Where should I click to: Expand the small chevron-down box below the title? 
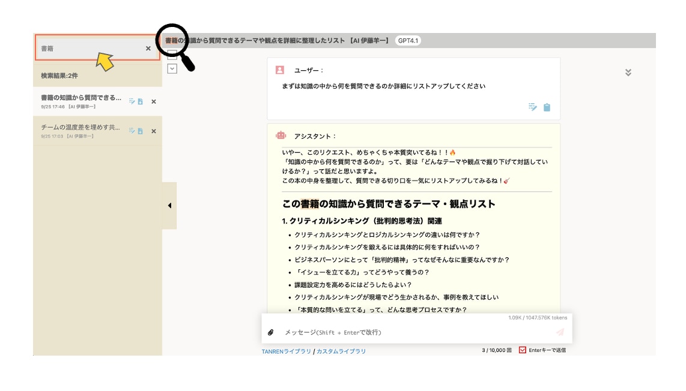172,69
